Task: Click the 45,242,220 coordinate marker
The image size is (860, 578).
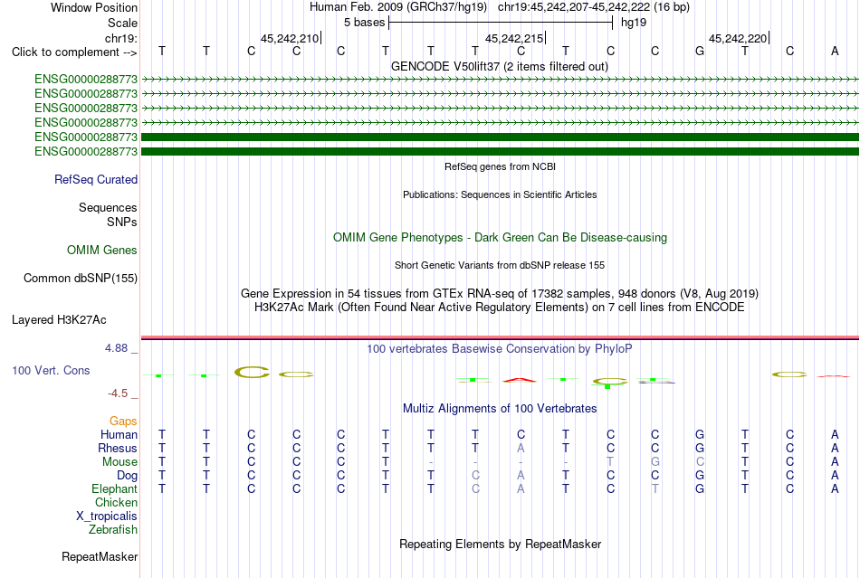Action: pyautogui.click(x=738, y=38)
